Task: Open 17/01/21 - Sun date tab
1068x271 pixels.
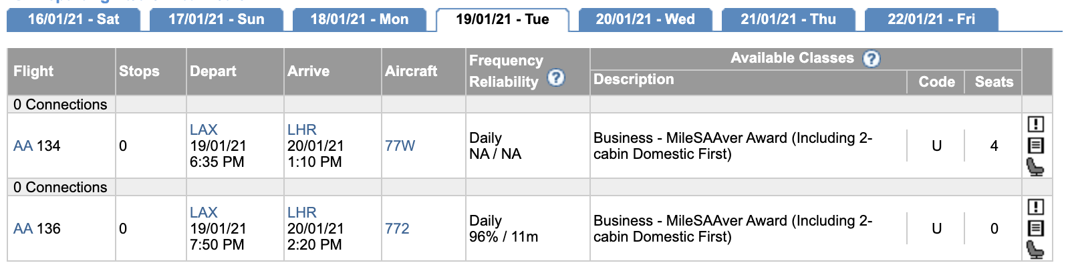Action: click(x=217, y=19)
